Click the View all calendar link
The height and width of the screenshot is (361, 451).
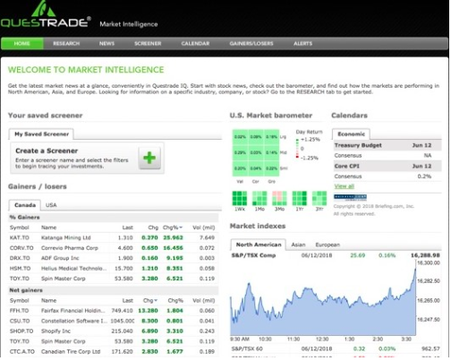344,186
